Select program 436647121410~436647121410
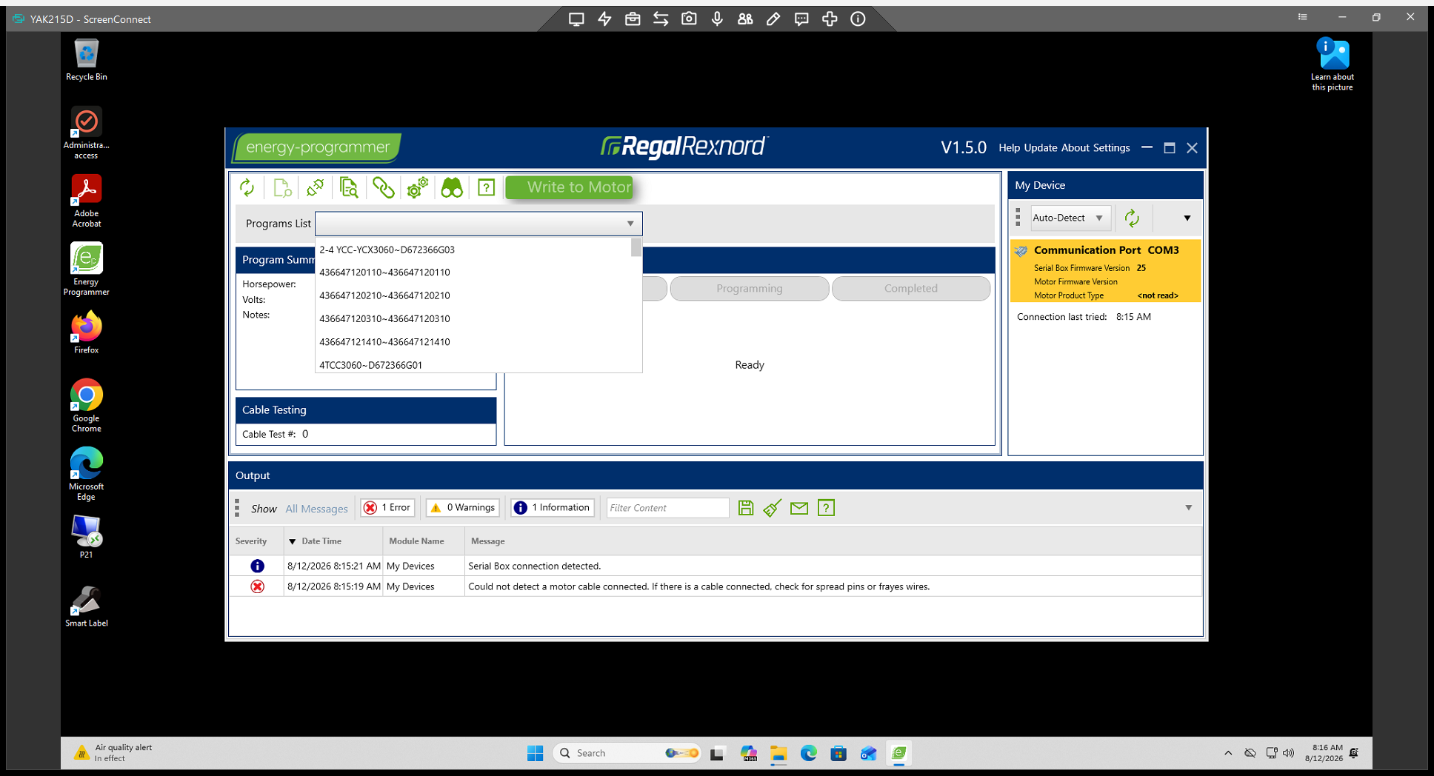The image size is (1434, 776). (384, 341)
